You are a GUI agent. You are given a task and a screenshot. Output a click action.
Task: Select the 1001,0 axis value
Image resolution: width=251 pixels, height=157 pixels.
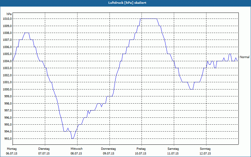point(7,82)
